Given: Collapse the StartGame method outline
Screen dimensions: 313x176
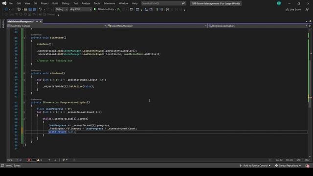Looking at the screenshot, I should click(x=24, y=38).
